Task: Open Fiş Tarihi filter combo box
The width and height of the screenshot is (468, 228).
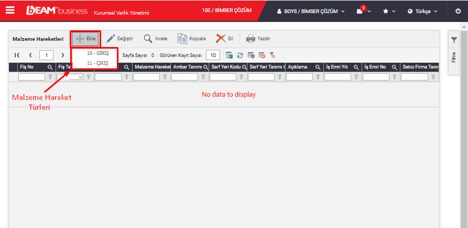Action: click(x=70, y=77)
